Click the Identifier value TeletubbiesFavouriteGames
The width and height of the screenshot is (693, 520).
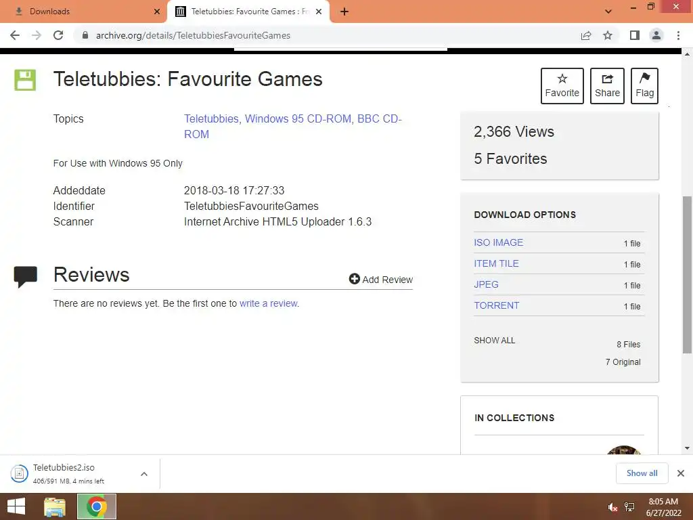251,206
